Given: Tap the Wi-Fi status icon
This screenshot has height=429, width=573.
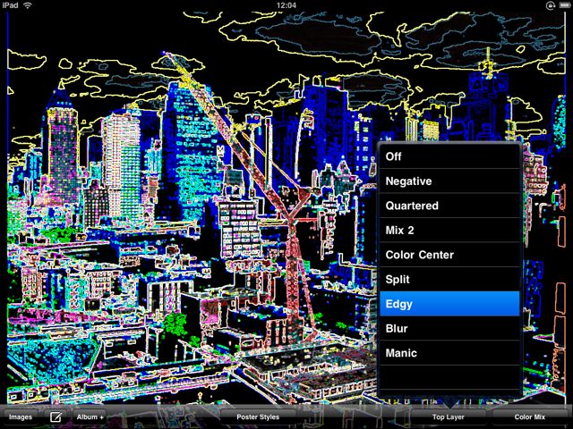Looking at the screenshot, I should [28, 5].
